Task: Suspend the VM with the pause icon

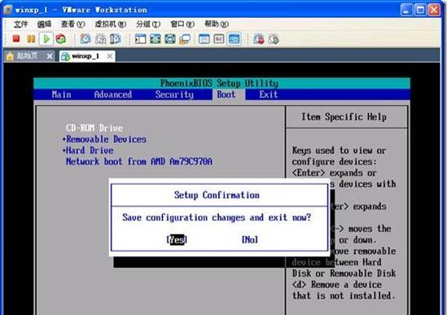Action: tap(31, 38)
